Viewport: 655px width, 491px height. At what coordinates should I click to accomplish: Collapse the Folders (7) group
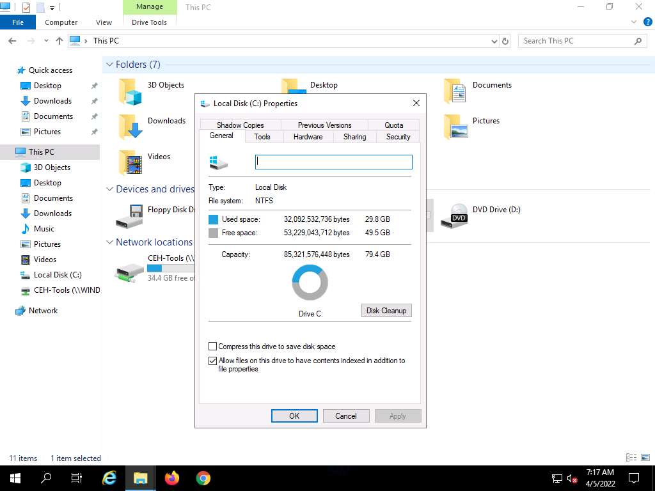click(x=109, y=65)
